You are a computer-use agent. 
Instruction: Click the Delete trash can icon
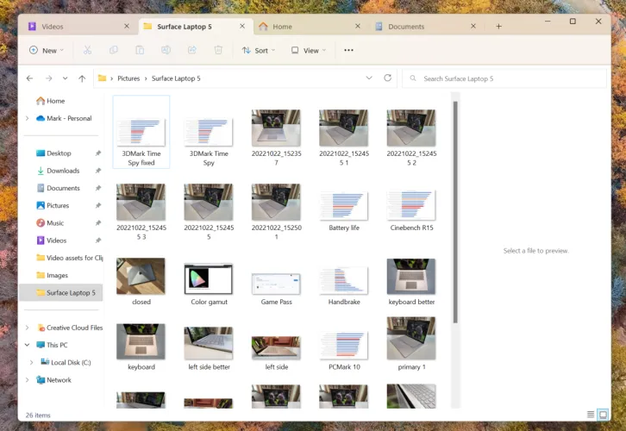(x=218, y=51)
